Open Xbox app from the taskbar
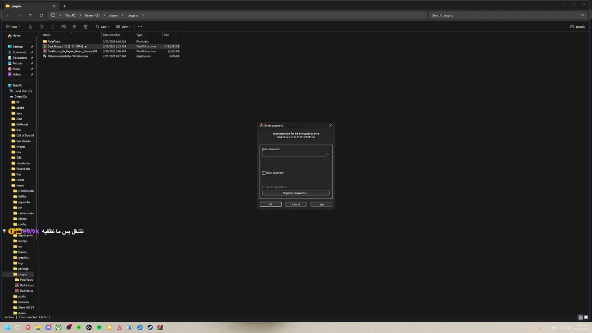Viewport: 592px width, 333px height. click(59, 327)
